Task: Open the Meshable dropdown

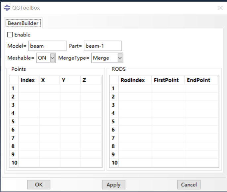Action: pos(52,58)
